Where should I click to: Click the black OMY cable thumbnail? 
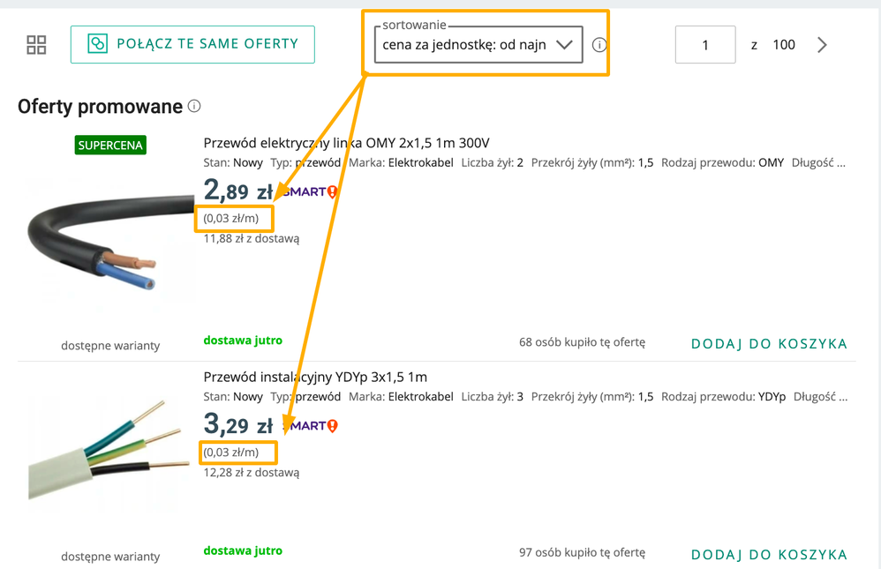111,243
